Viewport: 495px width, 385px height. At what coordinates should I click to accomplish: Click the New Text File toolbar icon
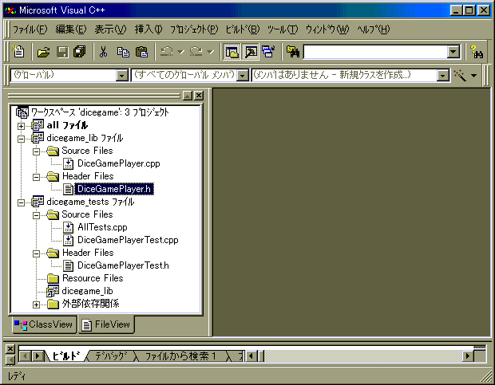(x=18, y=52)
